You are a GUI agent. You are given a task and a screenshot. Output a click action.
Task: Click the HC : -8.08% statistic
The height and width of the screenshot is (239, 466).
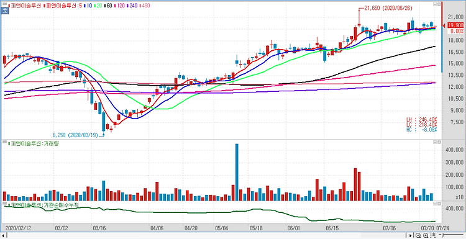pos(422,130)
